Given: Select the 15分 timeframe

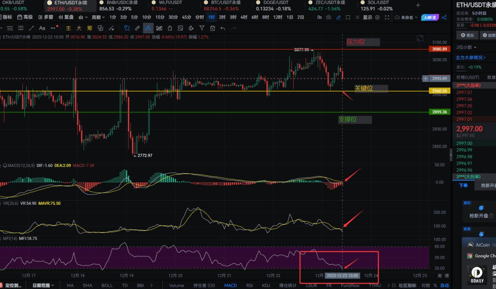Looking at the screenshot, I should (160, 17).
